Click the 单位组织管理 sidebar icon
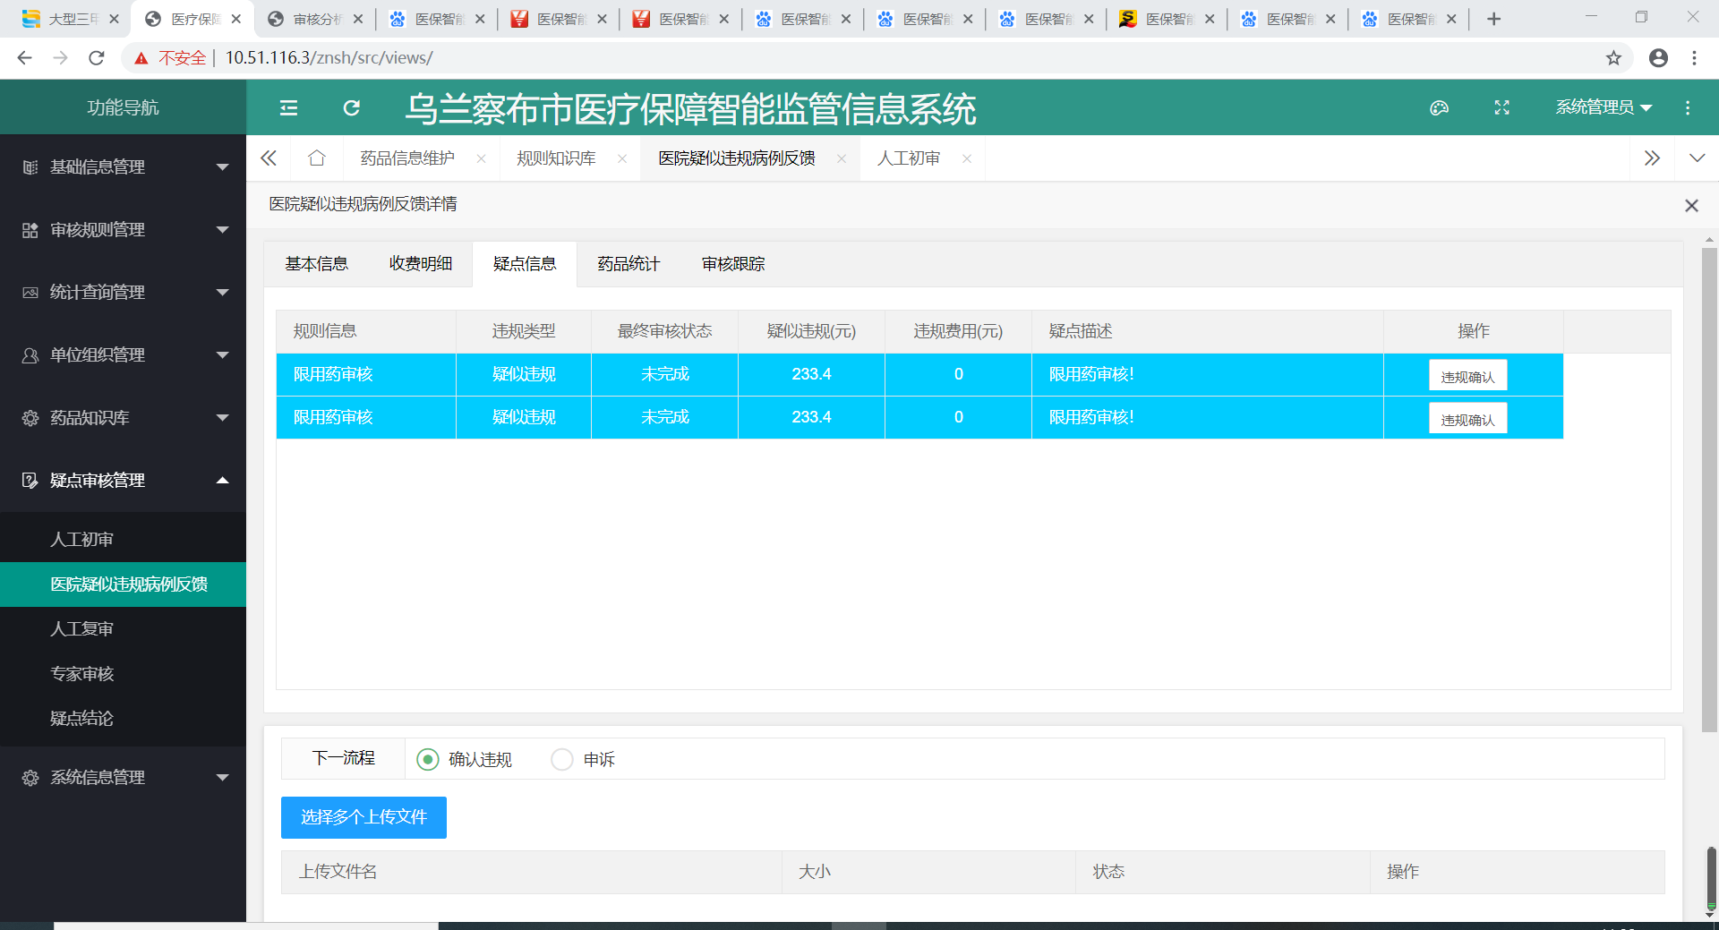The width and height of the screenshot is (1719, 930). (30, 355)
